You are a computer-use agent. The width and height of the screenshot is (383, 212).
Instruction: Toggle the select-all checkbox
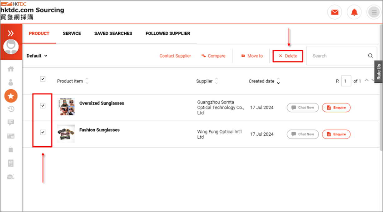tap(43, 79)
